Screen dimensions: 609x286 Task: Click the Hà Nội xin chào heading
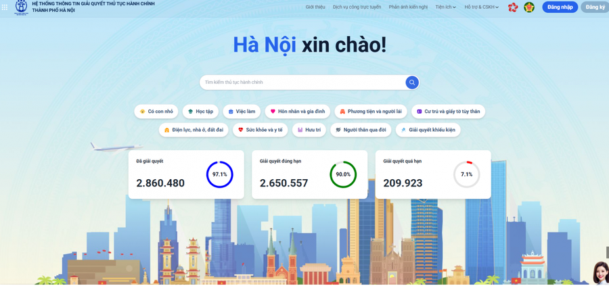(x=309, y=45)
